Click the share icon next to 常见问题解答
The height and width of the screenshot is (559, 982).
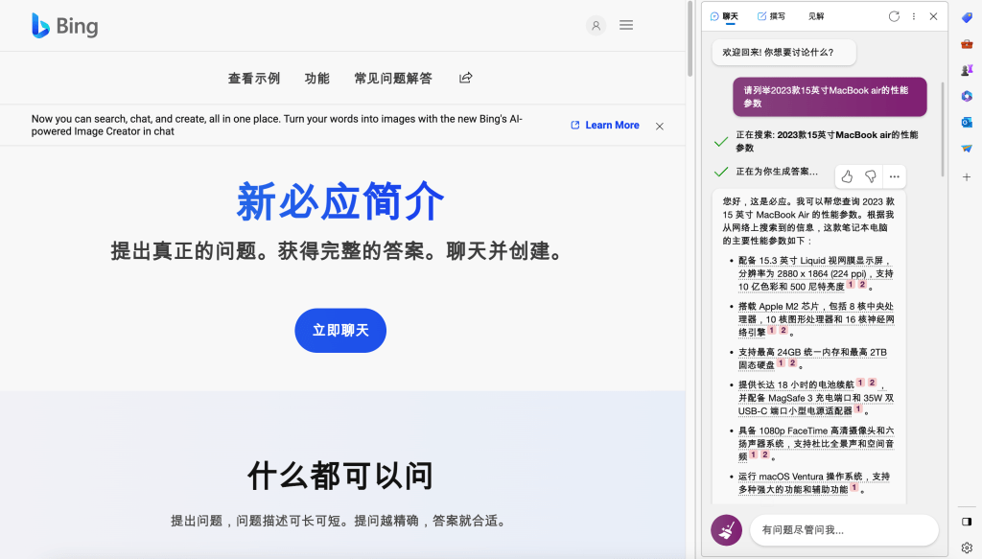pos(465,78)
